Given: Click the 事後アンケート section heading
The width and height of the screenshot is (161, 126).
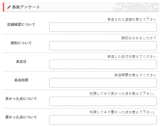Looking at the screenshot, I should pos(26,7).
